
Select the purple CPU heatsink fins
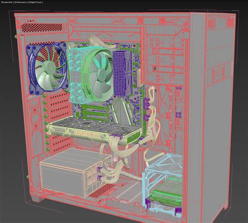pyautogui.click(x=122, y=74)
